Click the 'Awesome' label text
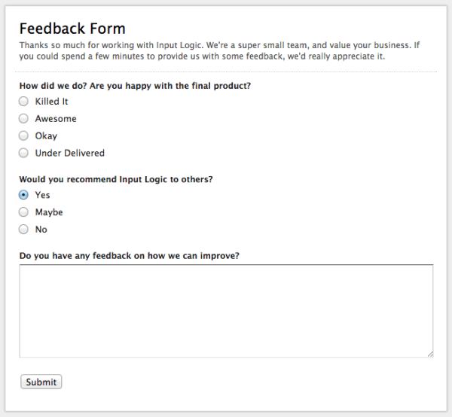 [56, 119]
